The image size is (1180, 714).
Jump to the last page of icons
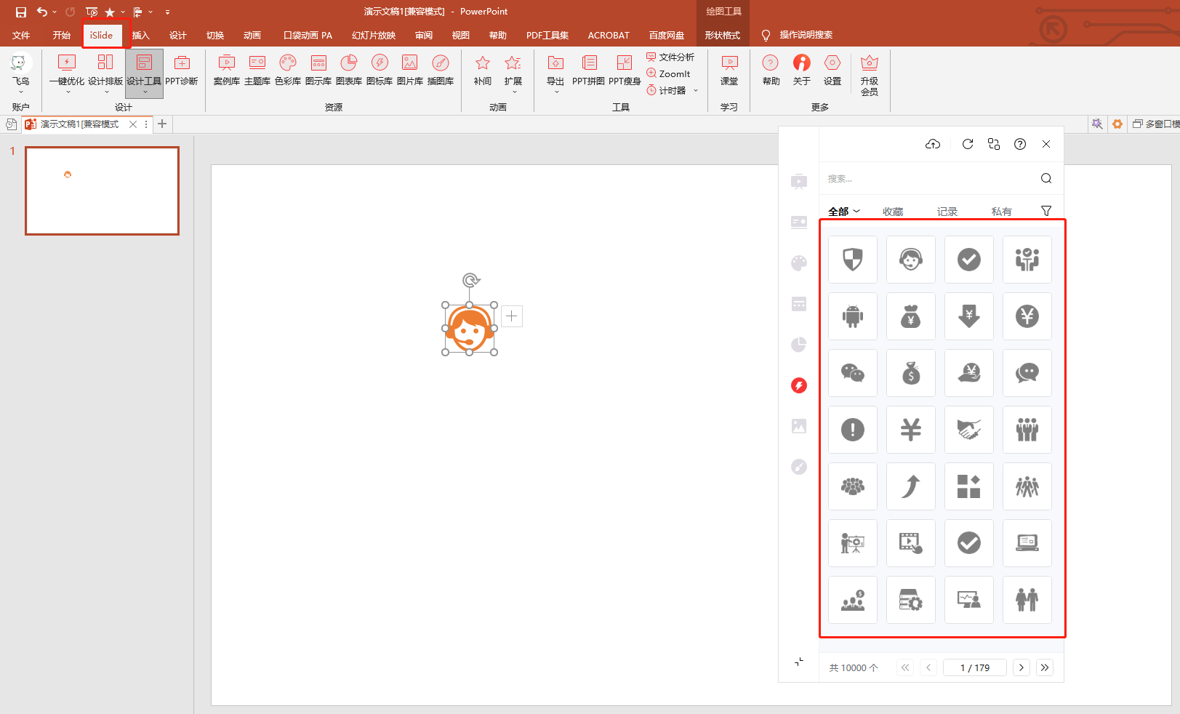coord(1045,667)
